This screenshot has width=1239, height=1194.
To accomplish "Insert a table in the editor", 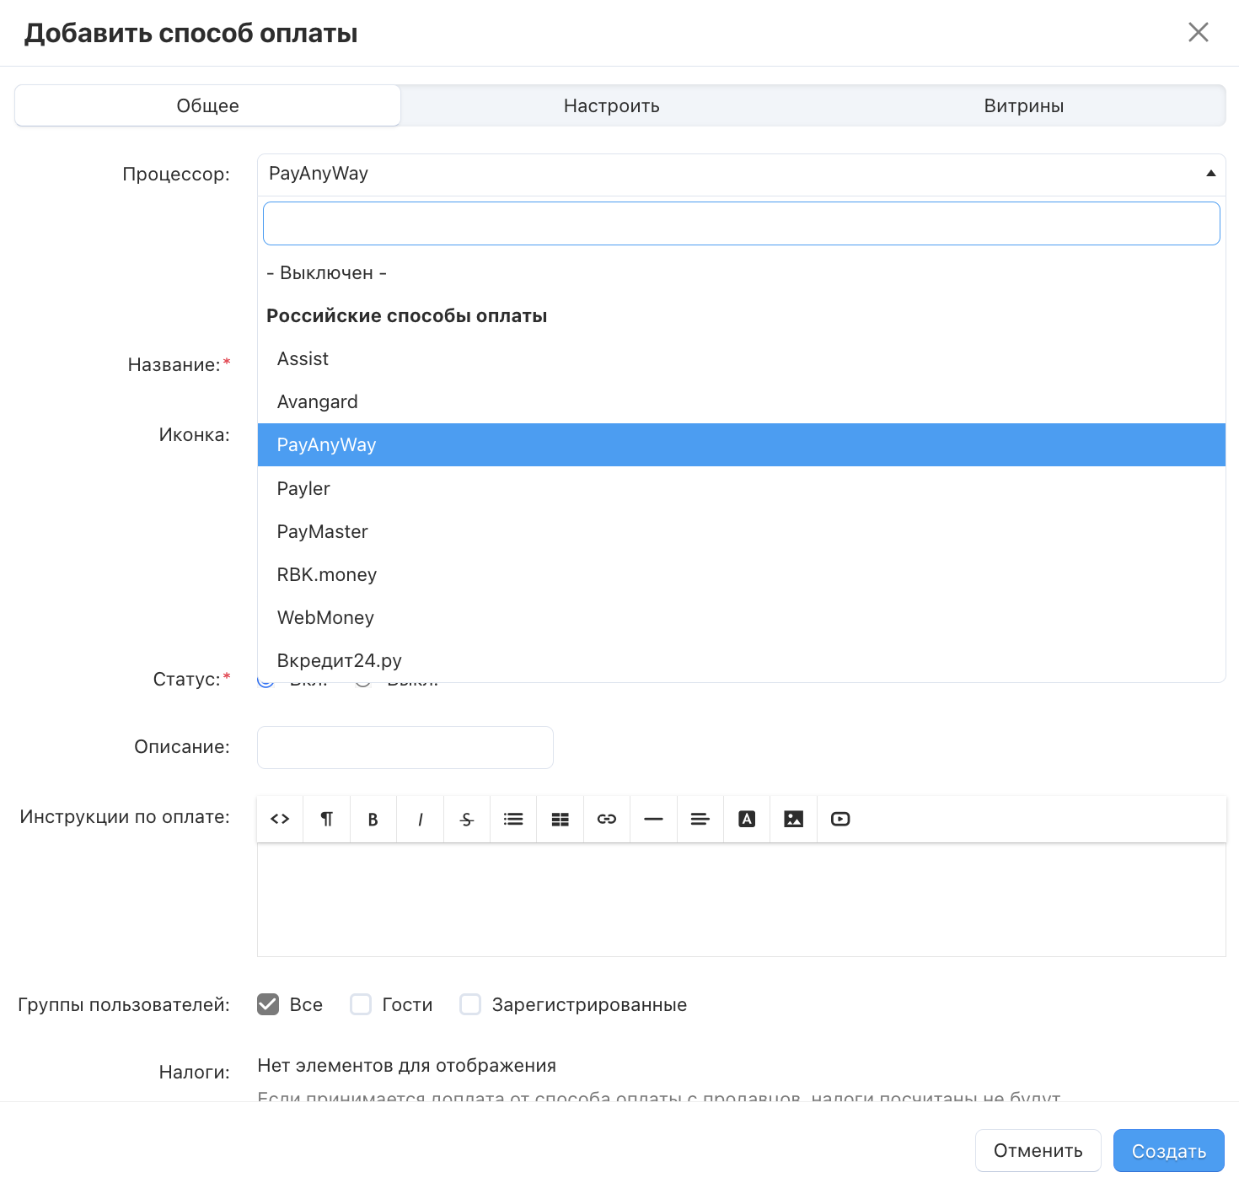I will coord(560,819).
